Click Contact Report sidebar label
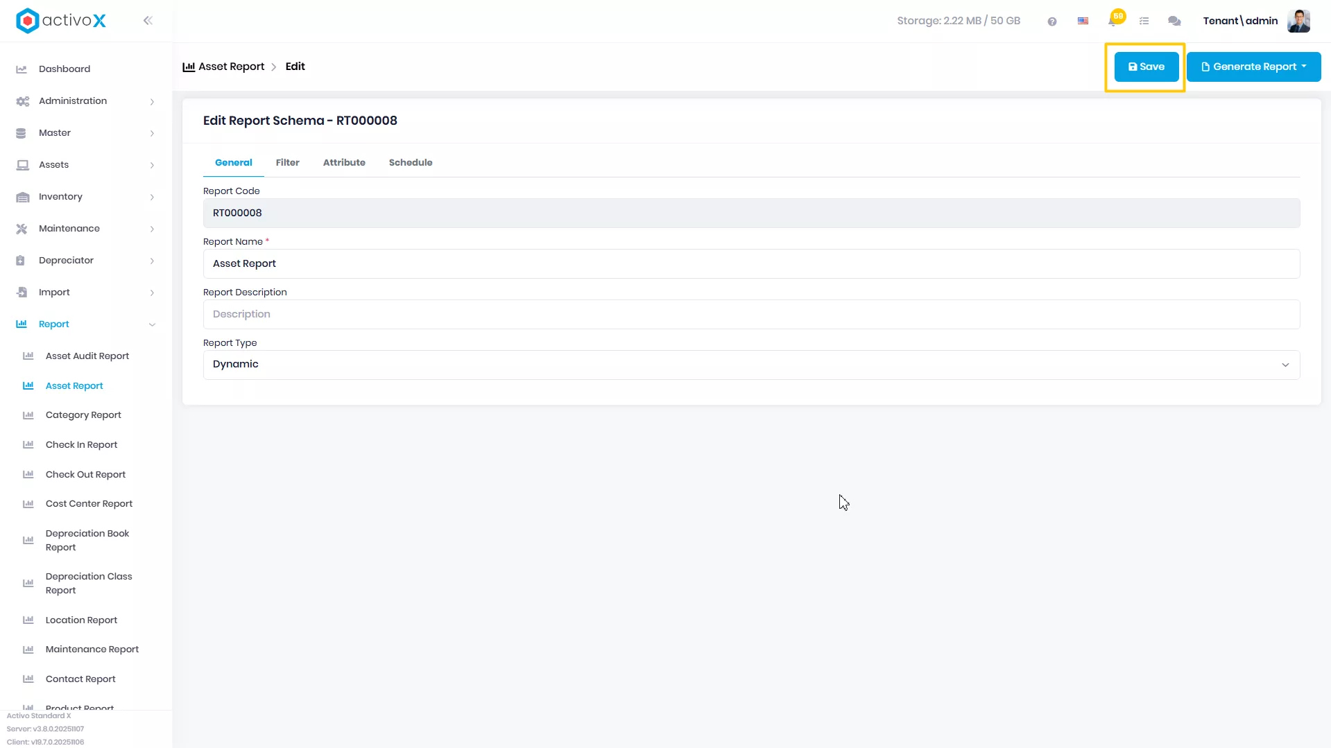This screenshot has height=748, width=1331. tap(80, 679)
